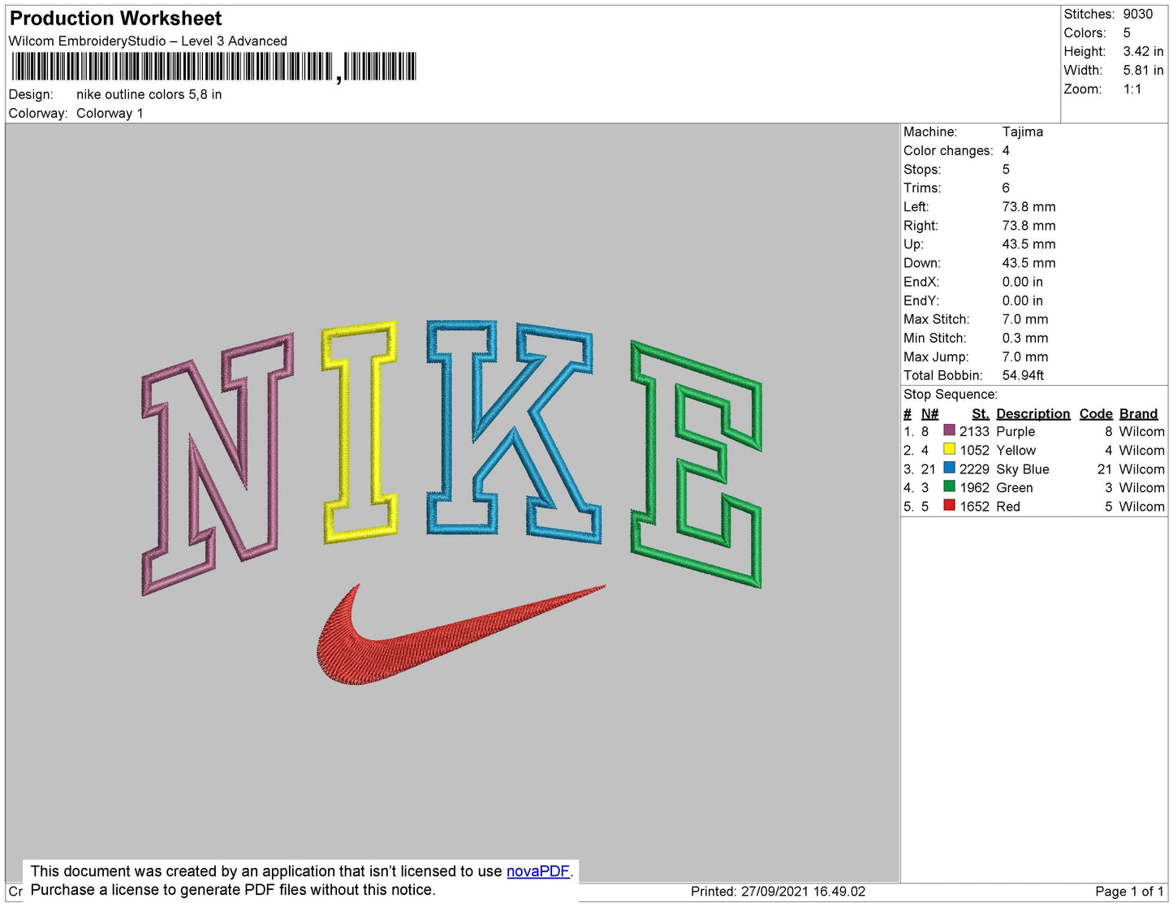Screen dimensions: 1173x907
Task: Click the red color swatch for 1652
Action: click(949, 504)
